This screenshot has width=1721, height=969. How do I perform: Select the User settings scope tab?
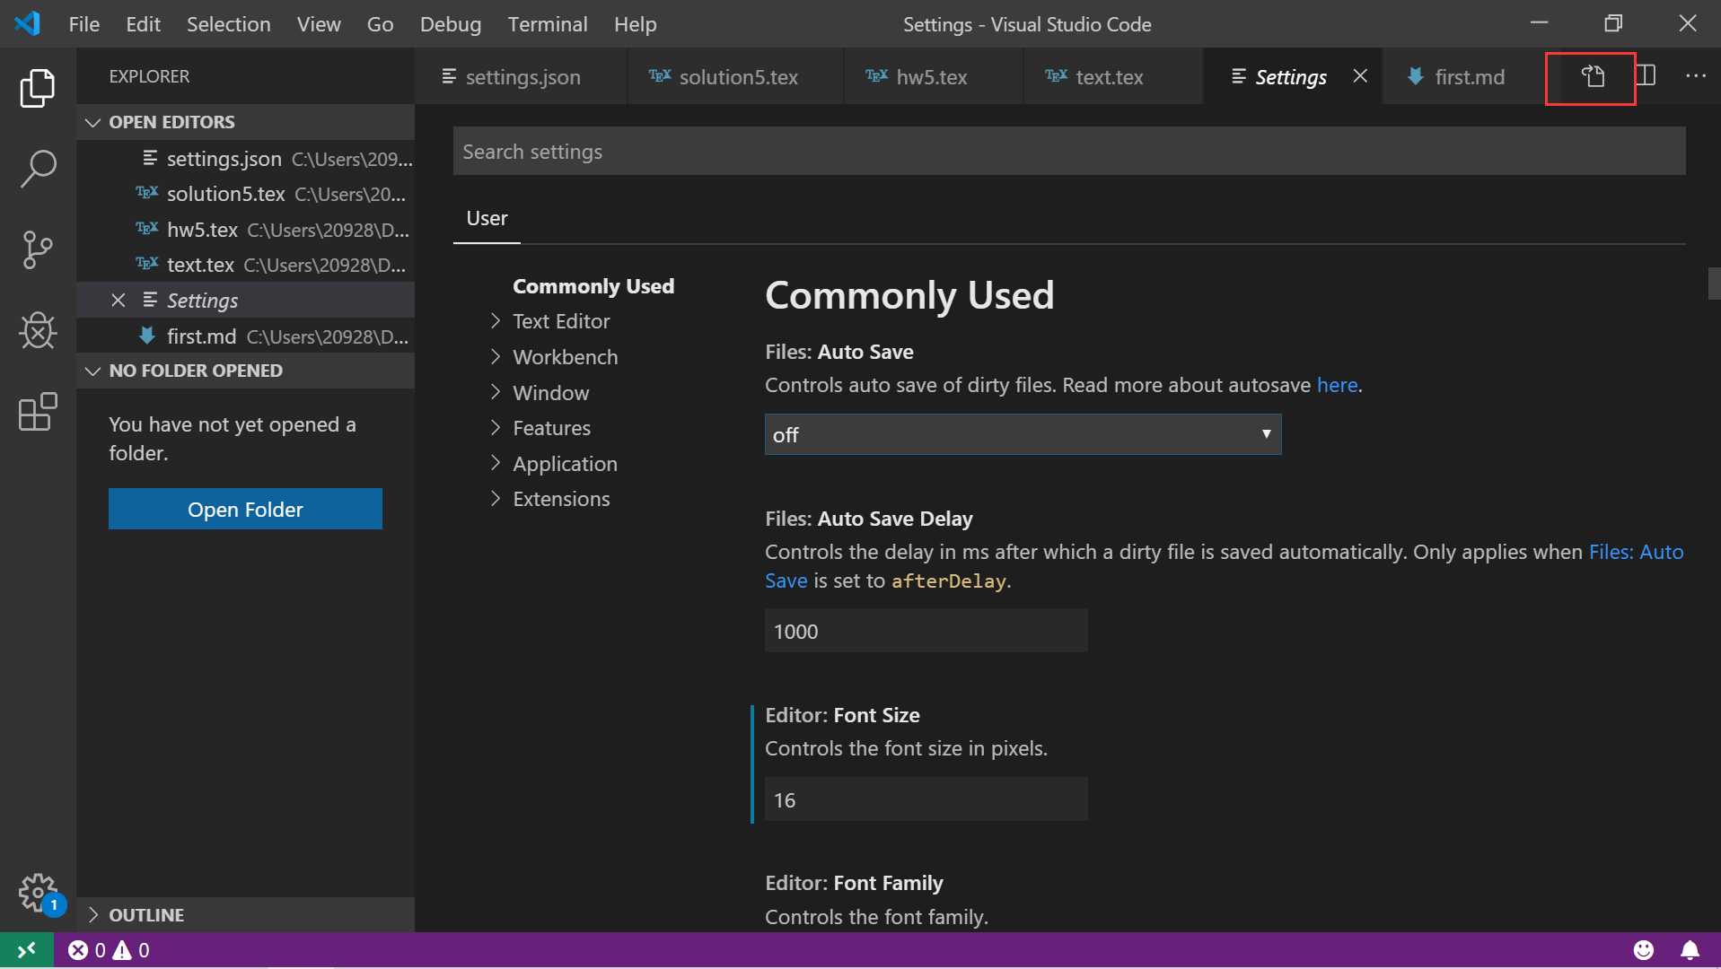[x=487, y=218]
